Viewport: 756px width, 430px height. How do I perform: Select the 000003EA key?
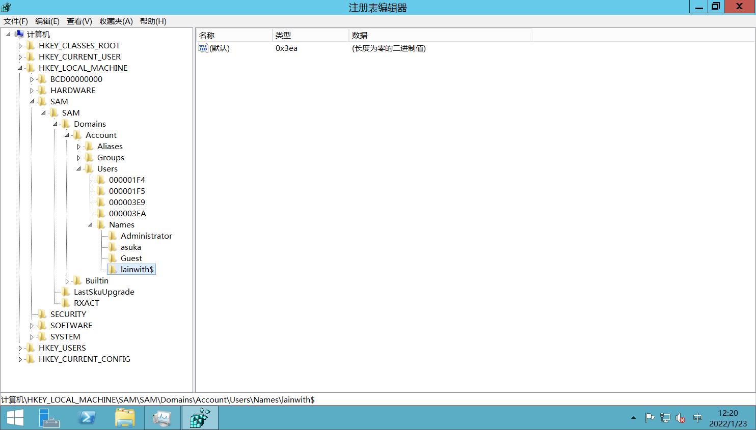pyautogui.click(x=127, y=213)
